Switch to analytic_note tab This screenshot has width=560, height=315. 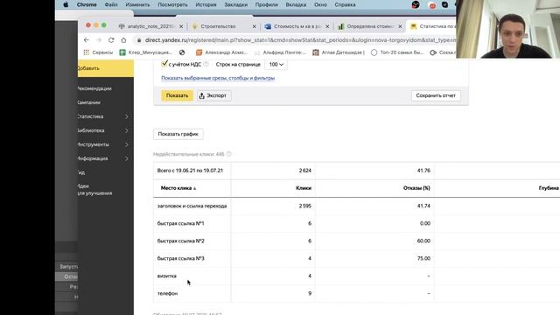[x=150, y=26]
